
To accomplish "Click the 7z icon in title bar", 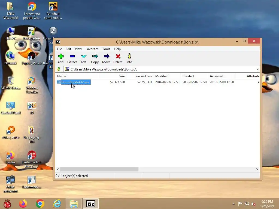I will 58,42.
